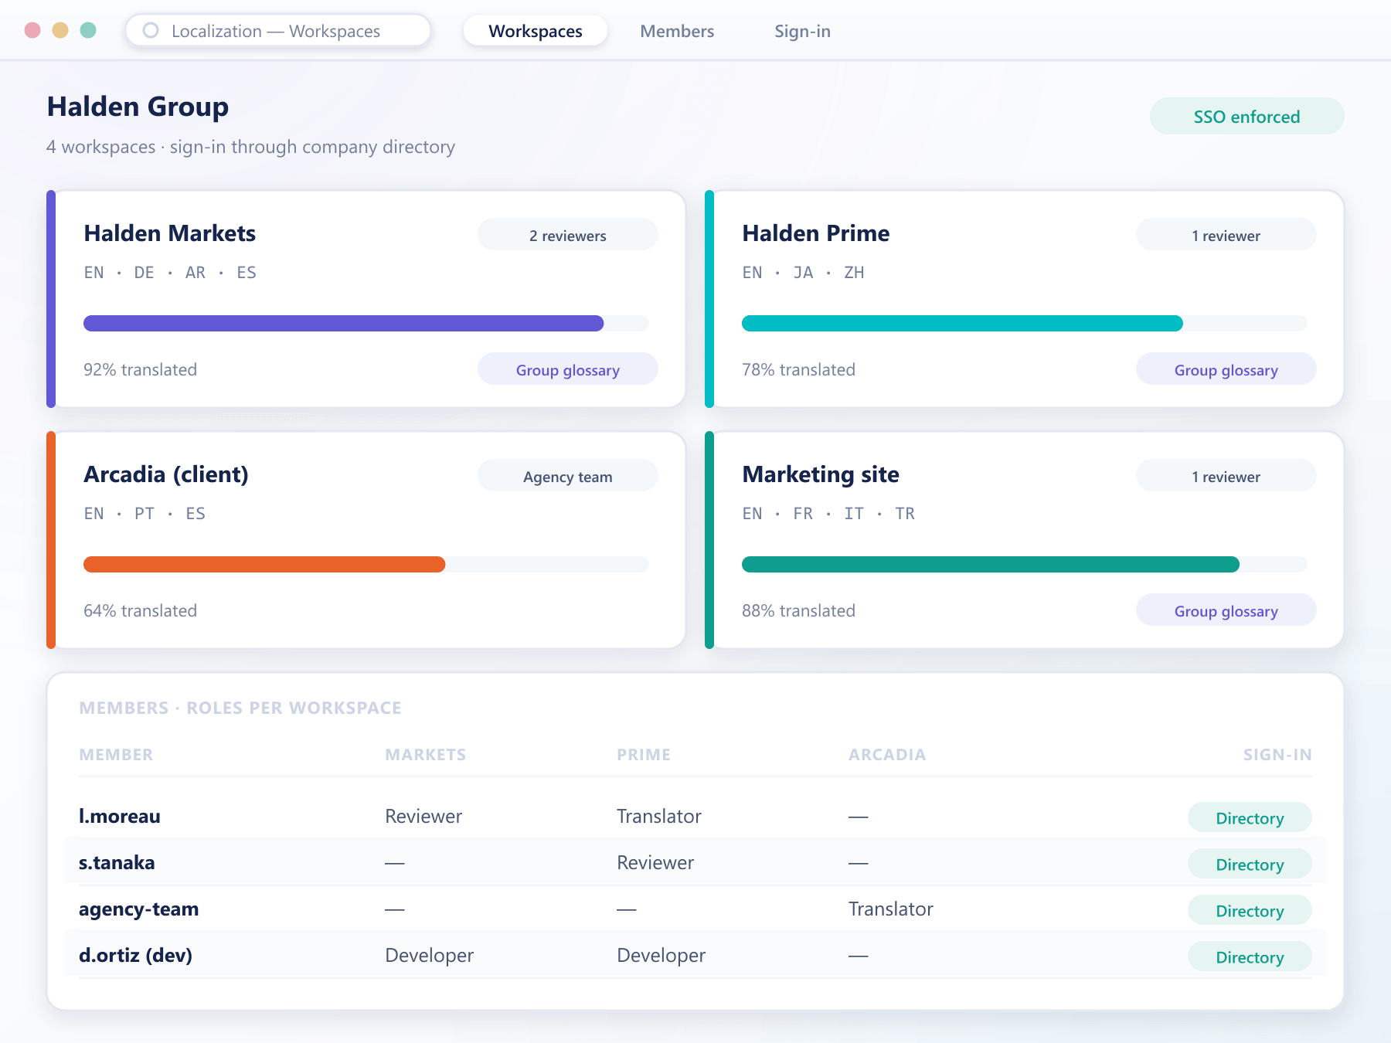1391x1043 pixels.
Task: Open Group glossary on Halden Markets card
Action: click(568, 369)
